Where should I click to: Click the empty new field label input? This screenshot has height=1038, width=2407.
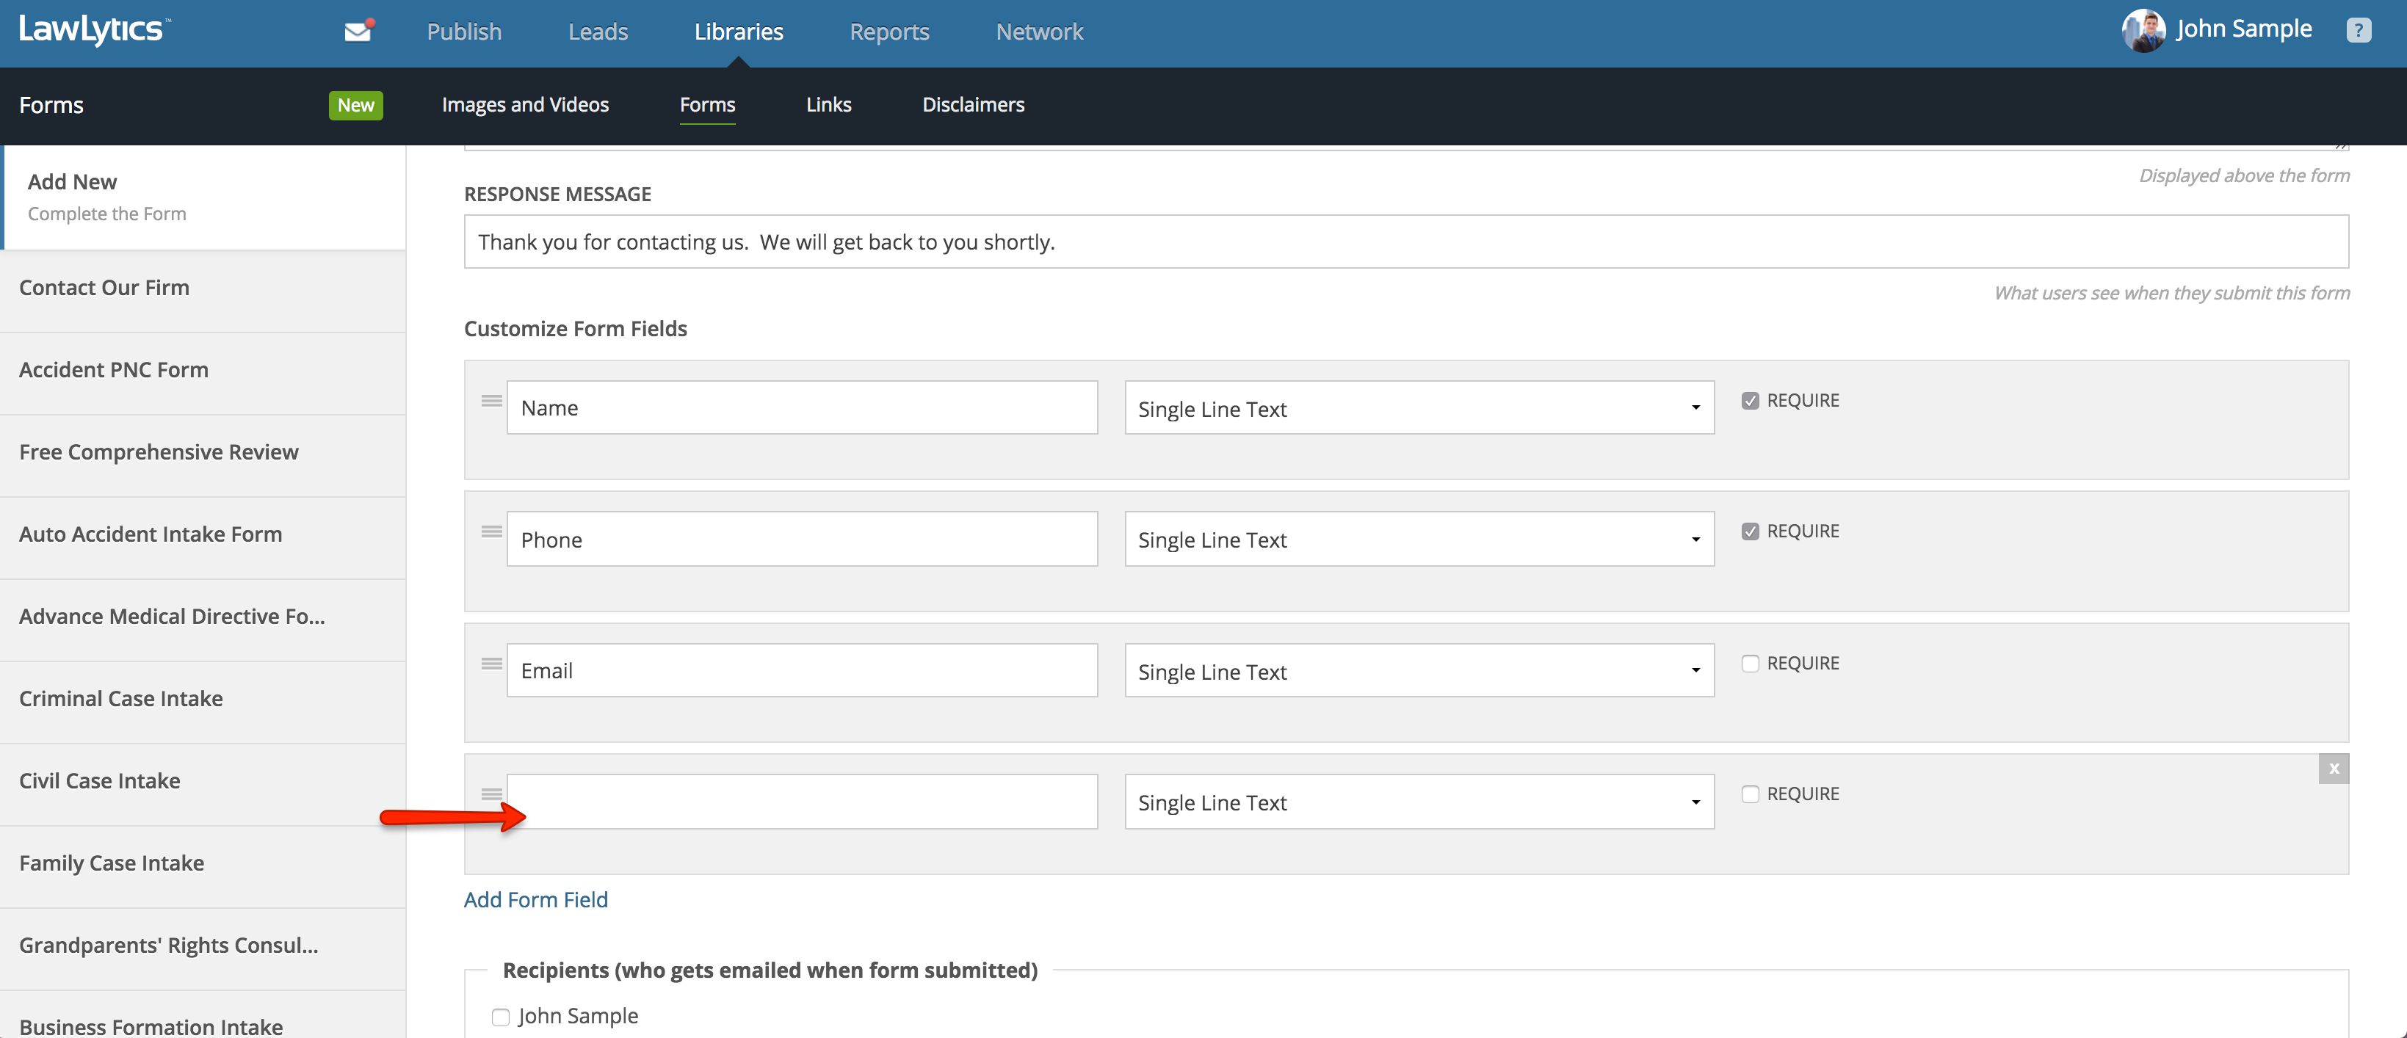(x=802, y=802)
